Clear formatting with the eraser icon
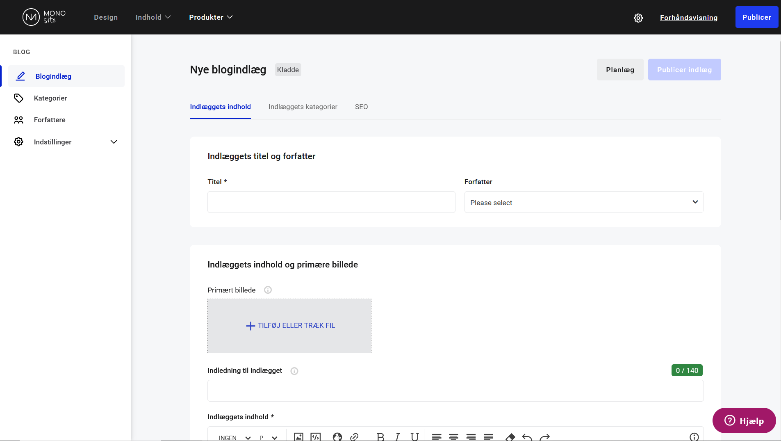Screen dimensions: 781x441 click(510, 436)
